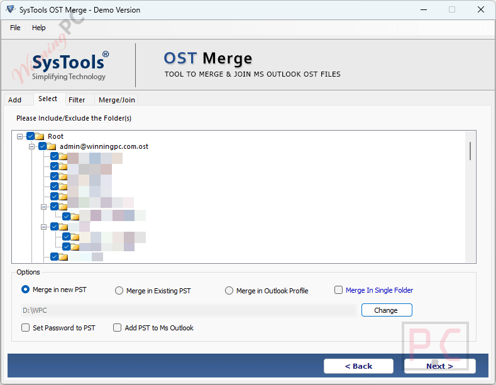
Task: Select the Root tree label
Action: 56,136
